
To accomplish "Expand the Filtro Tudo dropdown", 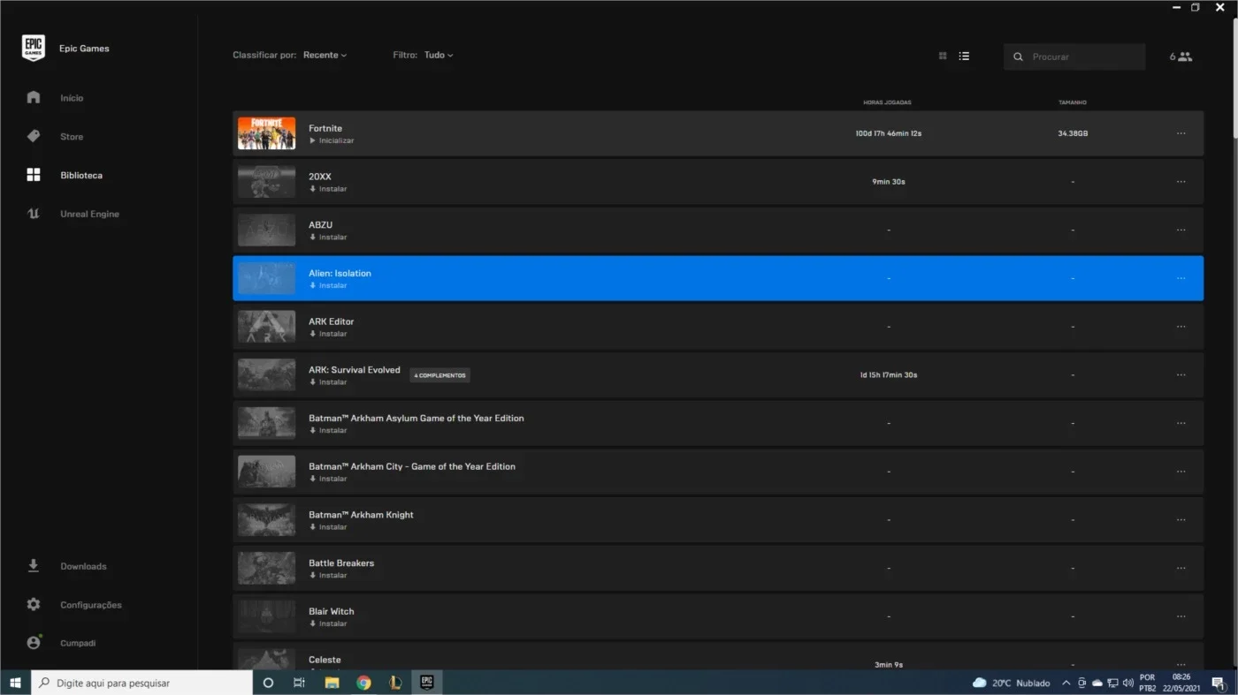I will tap(439, 55).
